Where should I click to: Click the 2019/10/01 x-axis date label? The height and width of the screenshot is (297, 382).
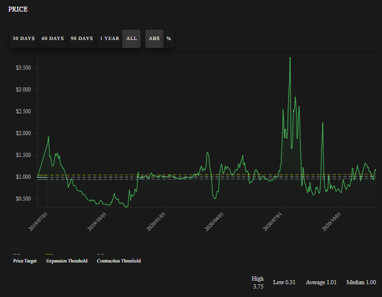coord(97,222)
